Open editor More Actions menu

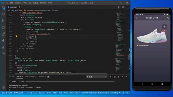pyautogui.click(x=127, y=7)
